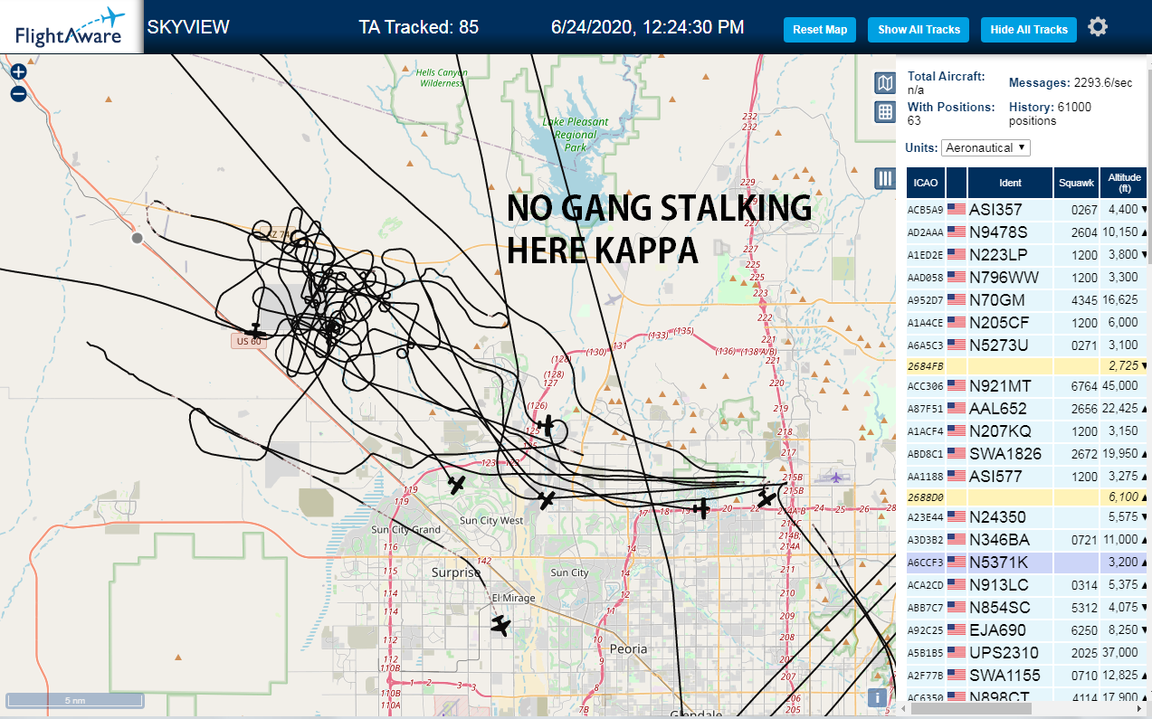Screen dimensions: 1152x719
Task: Click Show All Tracks button
Action: pyautogui.click(x=919, y=30)
